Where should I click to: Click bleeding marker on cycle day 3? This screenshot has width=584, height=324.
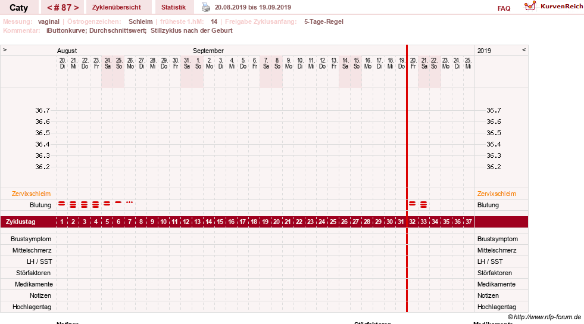85,204
